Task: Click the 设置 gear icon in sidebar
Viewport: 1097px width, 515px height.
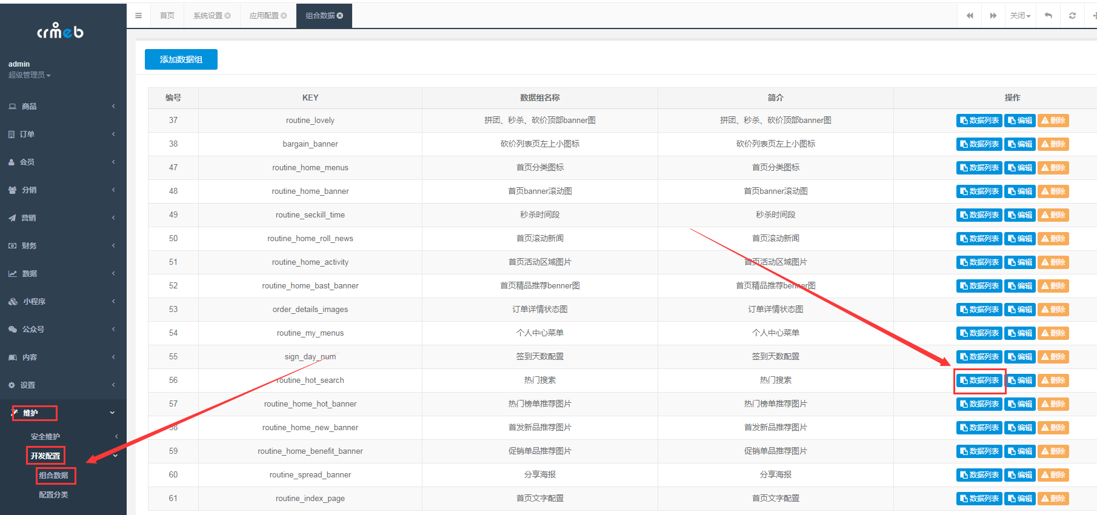Action: click(12, 385)
